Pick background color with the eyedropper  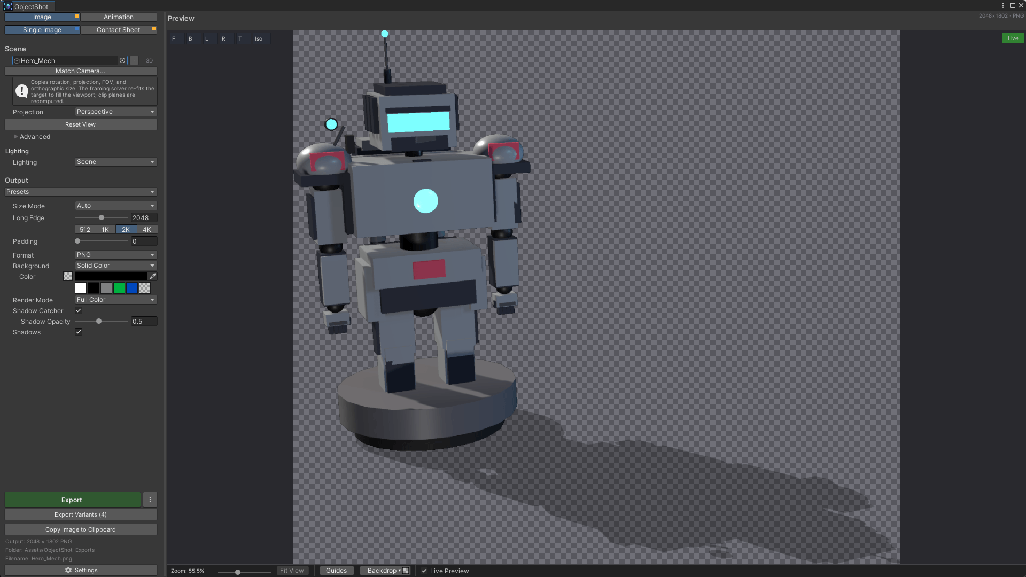(x=153, y=276)
